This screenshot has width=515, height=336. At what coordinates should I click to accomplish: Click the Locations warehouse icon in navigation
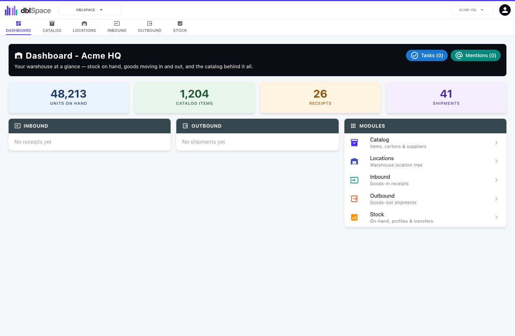[84, 24]
